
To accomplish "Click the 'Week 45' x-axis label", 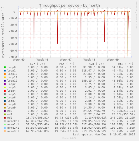I will click(19, 59).
